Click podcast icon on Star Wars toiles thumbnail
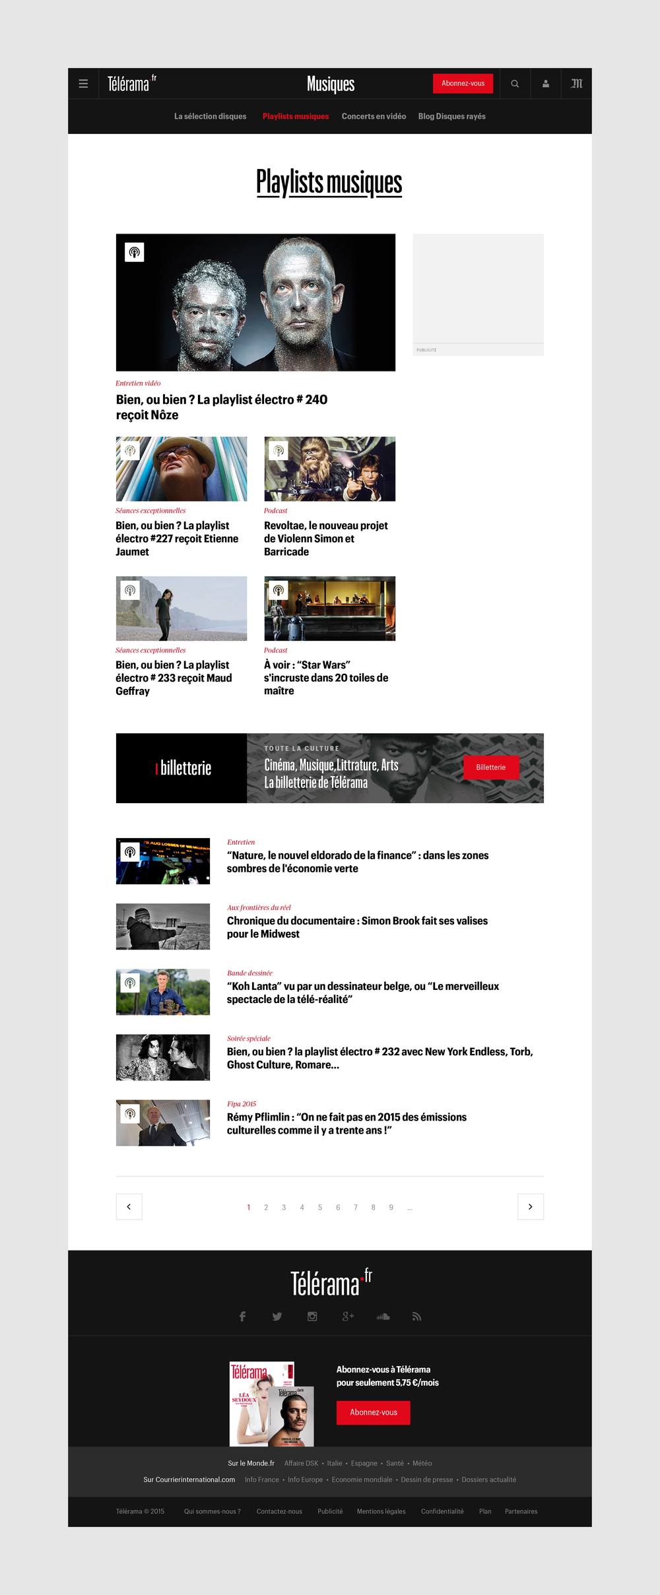The width and height of the screenshot is (660, 1595). click(x=279, y=591)
